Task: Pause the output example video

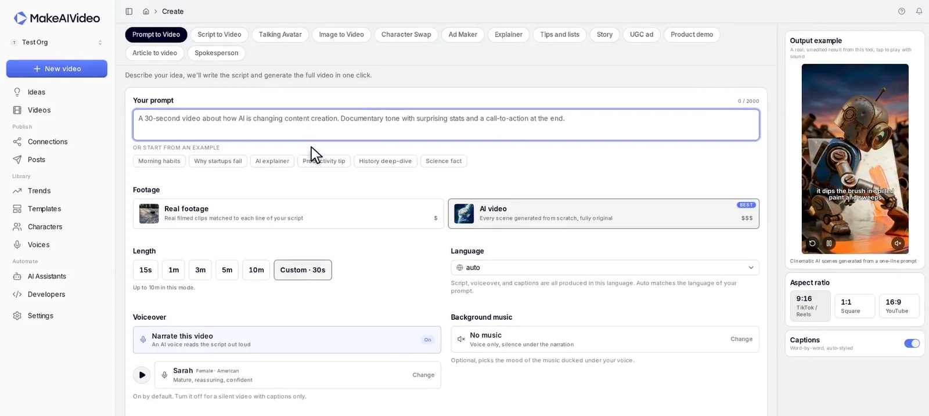Action: tap(829, 243)
